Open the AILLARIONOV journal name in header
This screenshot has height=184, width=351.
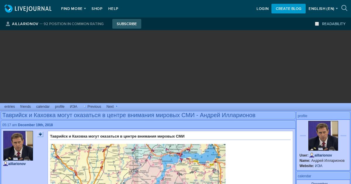[x=25, y=24]
